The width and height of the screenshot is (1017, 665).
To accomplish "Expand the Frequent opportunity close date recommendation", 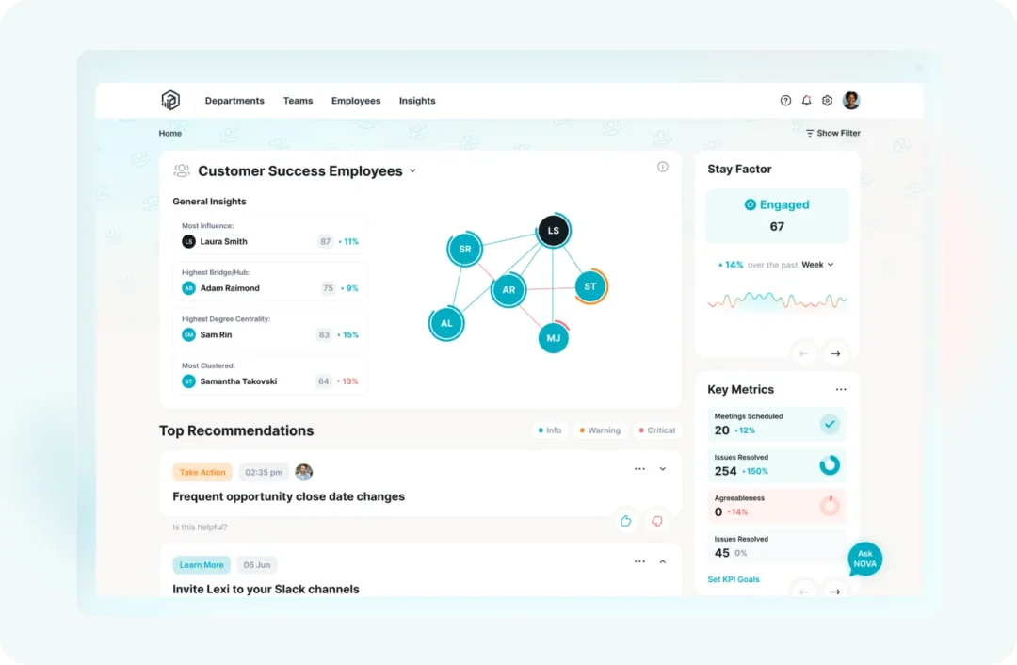I will click(663, 469).
